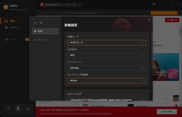Click the Try It Free button
The height and width of the screenshot is (117, 182).
167,111
